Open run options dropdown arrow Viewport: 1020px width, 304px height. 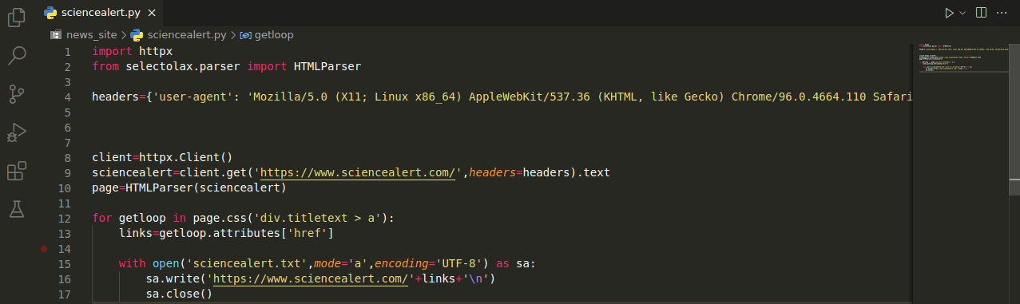click(x=962, y=13)
